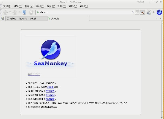Open the 帮助(H) menu

point(84,6)
